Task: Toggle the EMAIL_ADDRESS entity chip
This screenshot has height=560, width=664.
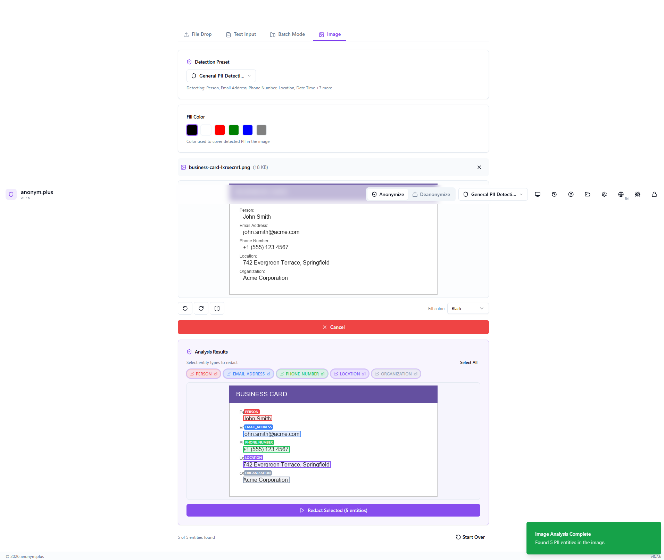Action: [248, 374]
